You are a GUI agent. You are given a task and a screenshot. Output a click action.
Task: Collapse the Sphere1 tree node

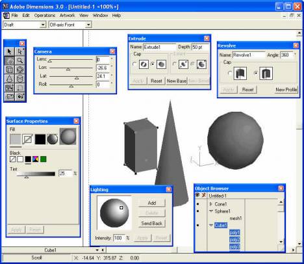coord(211,211)
